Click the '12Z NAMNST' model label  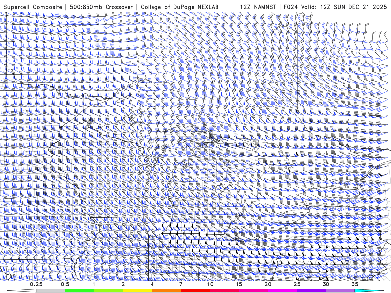tap(258, 7)
